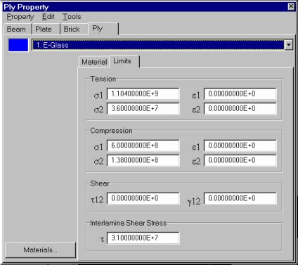Switch to the Material sub-tab
The image size is (298, 265).
coord(94,62)
